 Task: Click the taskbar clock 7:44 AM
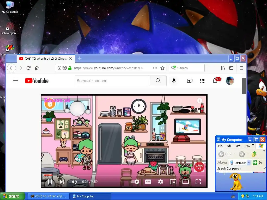257,196
